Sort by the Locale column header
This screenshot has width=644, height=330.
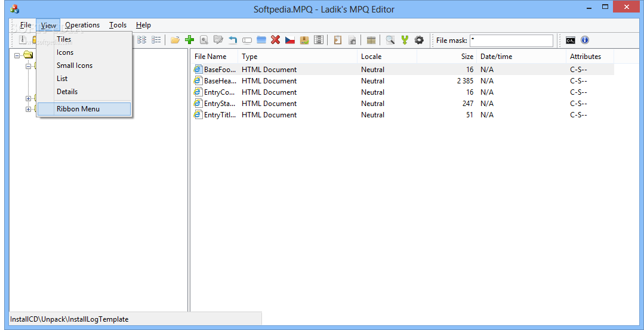387,57
